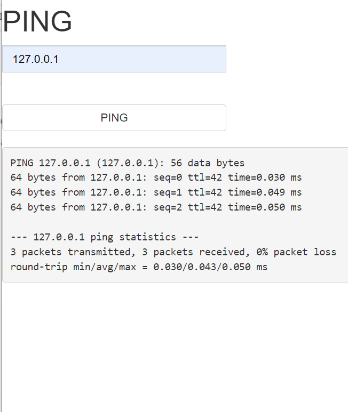Click the seq=1 ping reply line
Screen dimensions: 348x412
(156, 192)
